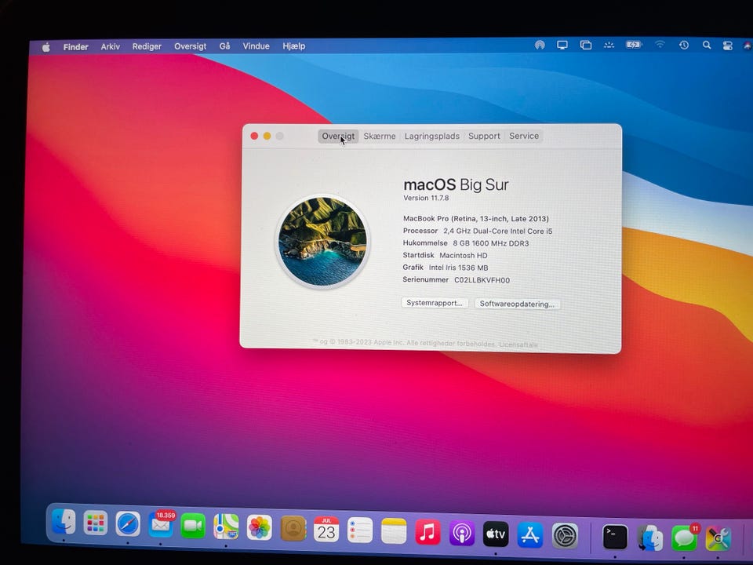Screen dimensions: 753x565
Task: Click the 'macOS Big Sur' heading
Action: tap(456, 184)
